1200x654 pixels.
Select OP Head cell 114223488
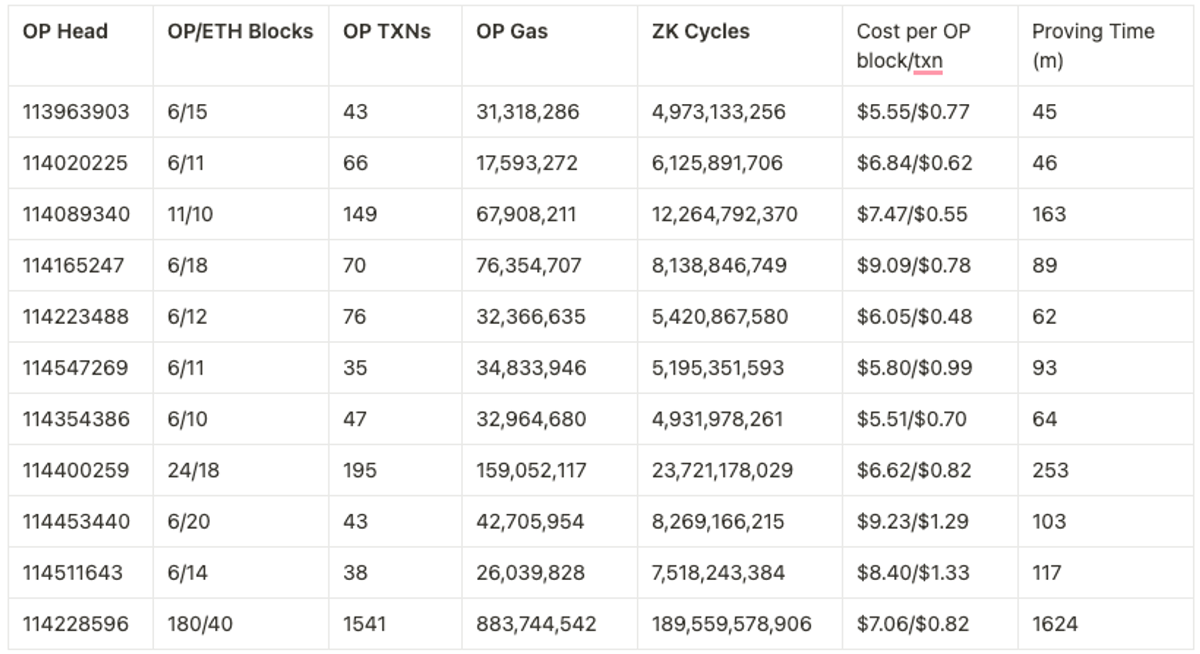76,316
